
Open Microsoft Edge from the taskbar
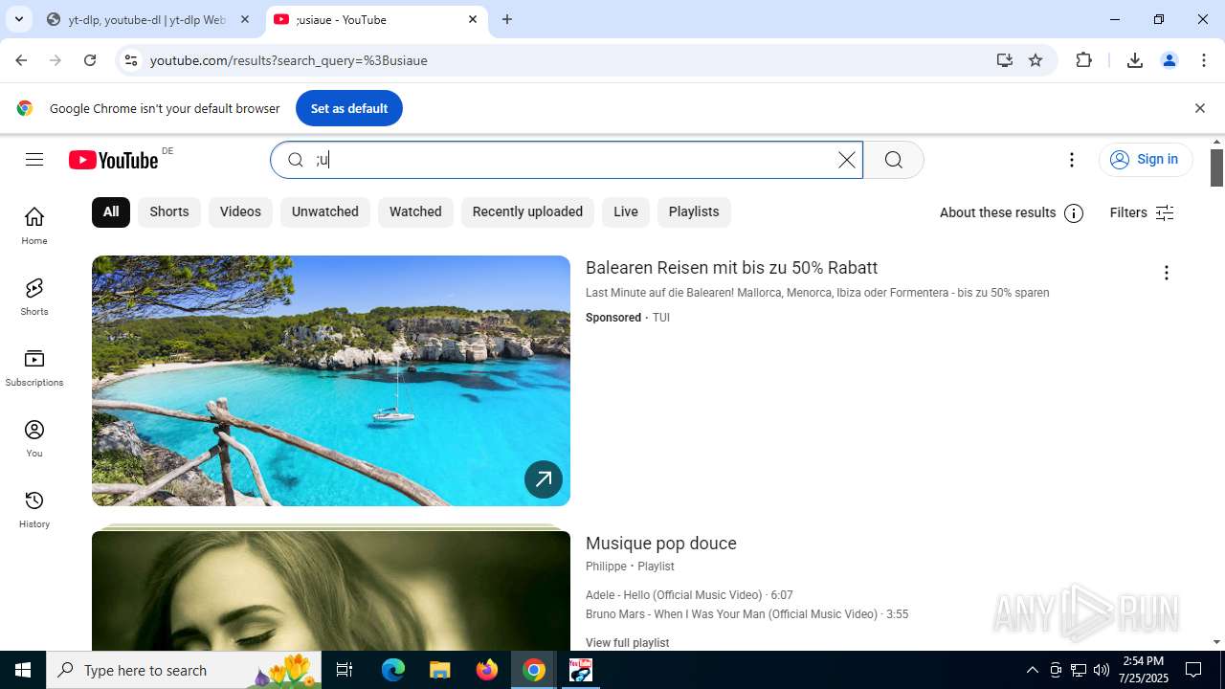tap(393, 670)
